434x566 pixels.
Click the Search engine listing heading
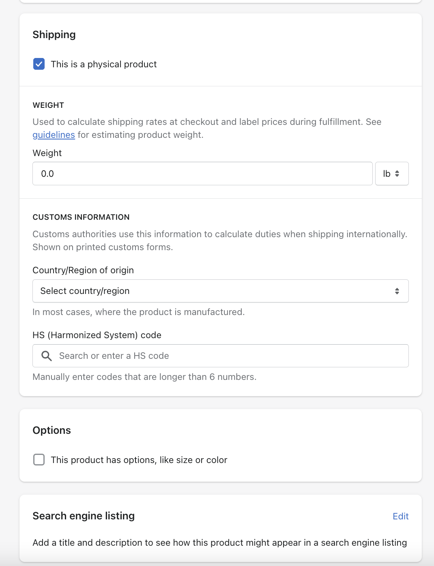tap(84, 516)
